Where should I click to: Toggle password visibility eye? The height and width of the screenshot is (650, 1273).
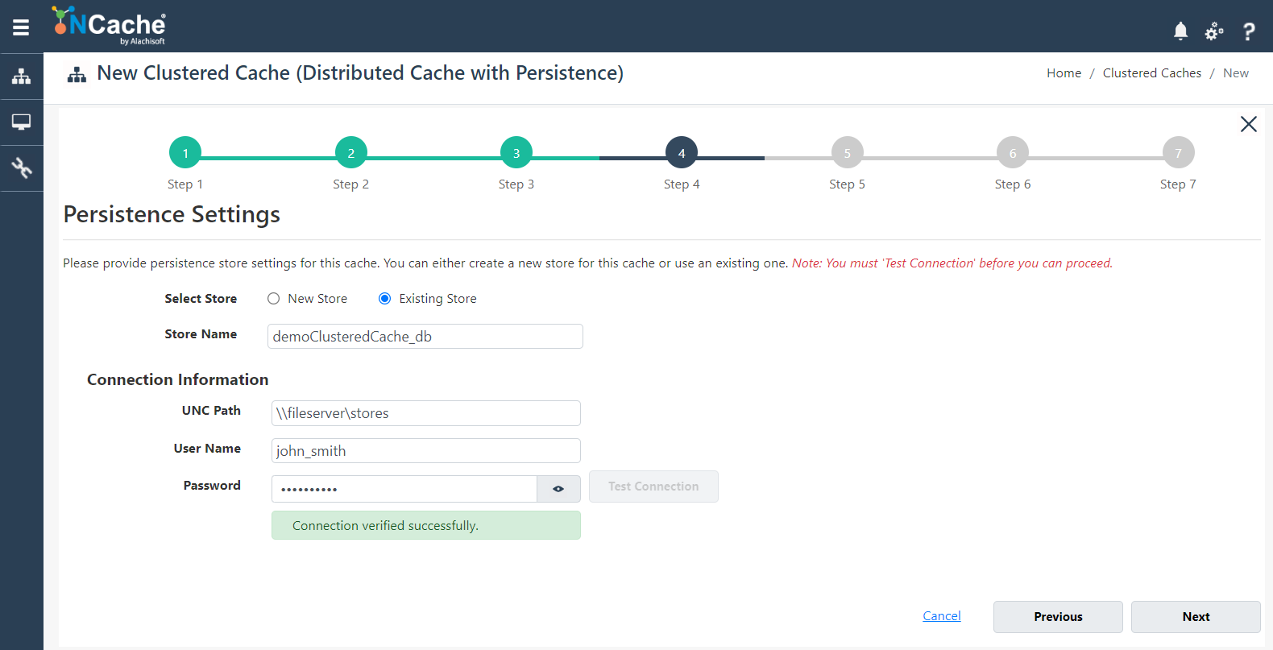[x=558, y=489]
